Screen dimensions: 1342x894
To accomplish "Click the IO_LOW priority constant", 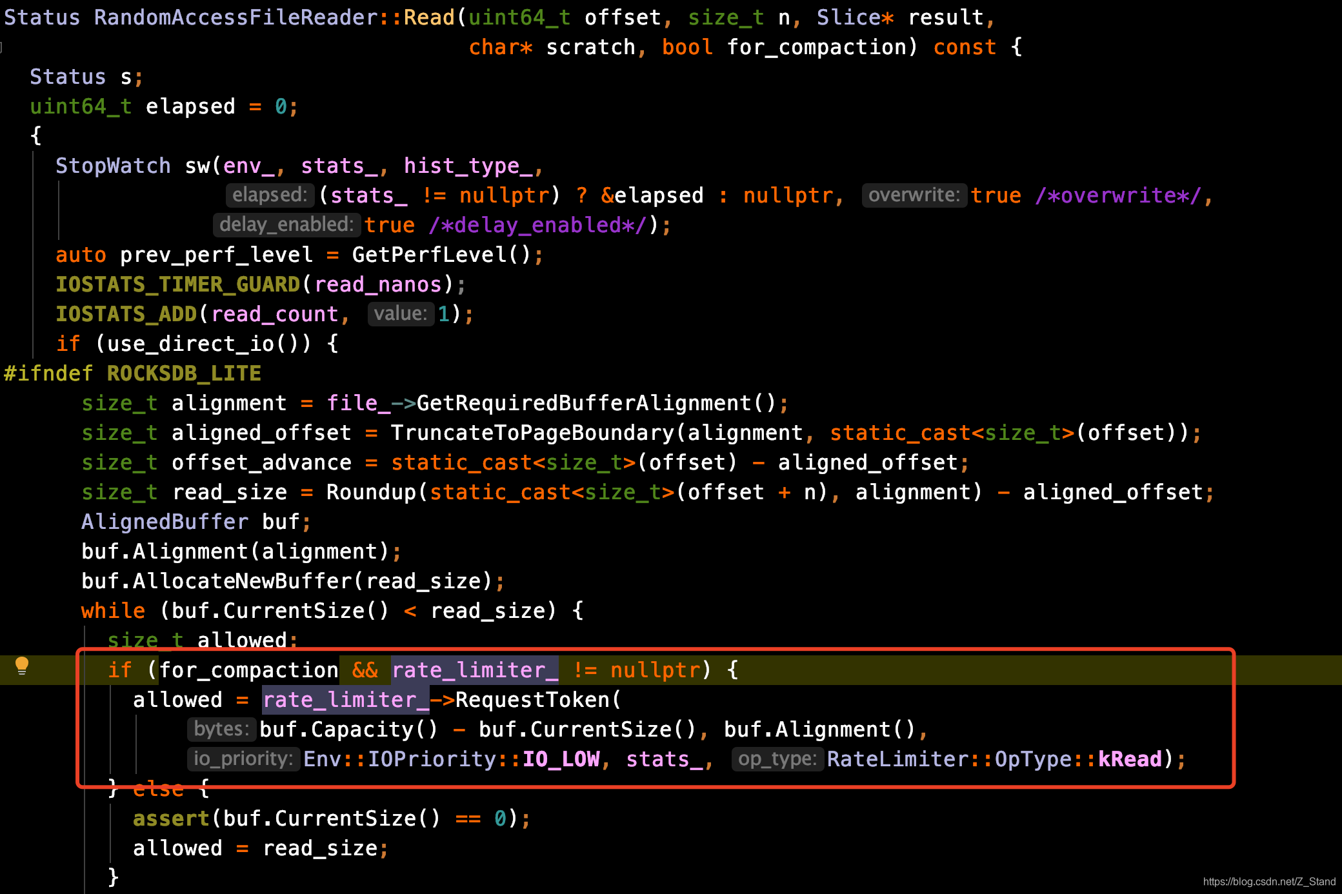I will (x=561, y=759).
